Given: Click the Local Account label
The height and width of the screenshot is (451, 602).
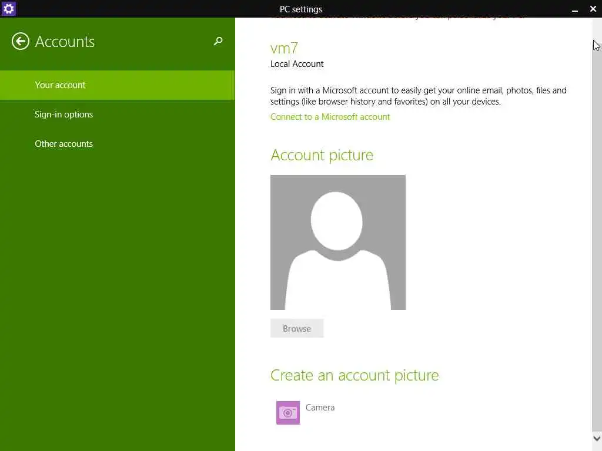Looking at the screenshot, I should [x=297, y=64].
